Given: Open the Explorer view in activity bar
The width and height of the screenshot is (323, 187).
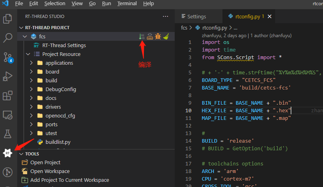Looking at the screenshot, I should [x=8, y=19].
